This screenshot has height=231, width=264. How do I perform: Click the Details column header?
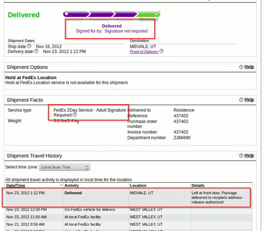[198, 185]
